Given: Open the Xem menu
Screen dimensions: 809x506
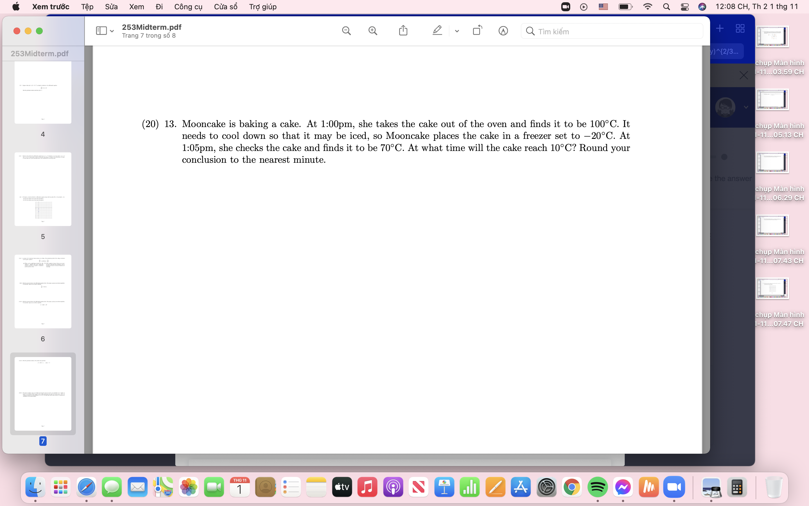Looking at the screenshot, I should click(137, 6).
